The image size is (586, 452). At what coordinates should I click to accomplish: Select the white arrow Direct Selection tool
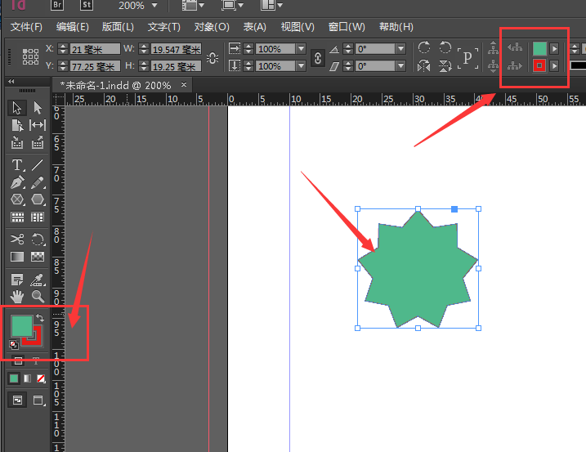point(38,108)
